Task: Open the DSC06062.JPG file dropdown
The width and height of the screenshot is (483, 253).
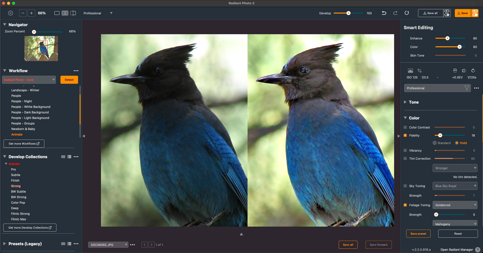Action: coord(108,245)
